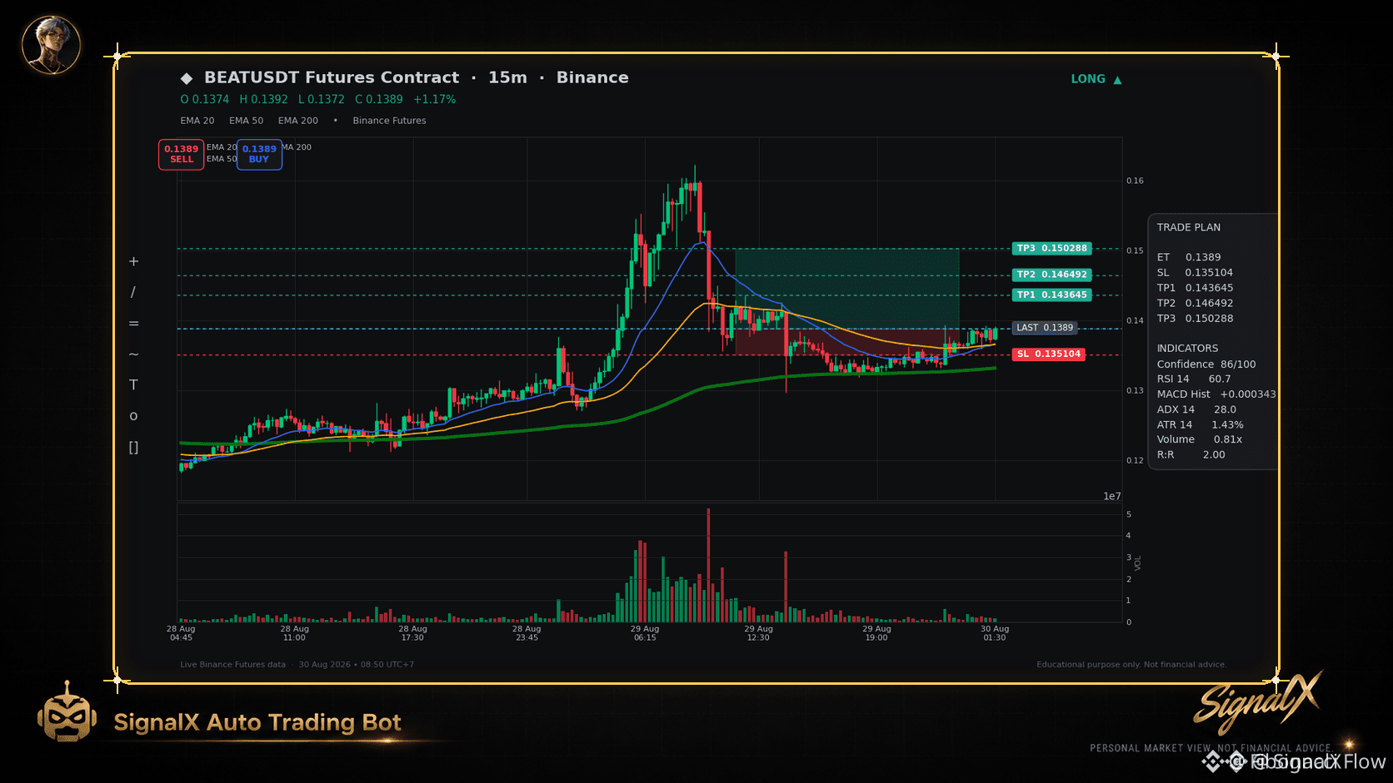
Task: Click the red 0.1389 SELL button
Action: (x=182, y=154)
